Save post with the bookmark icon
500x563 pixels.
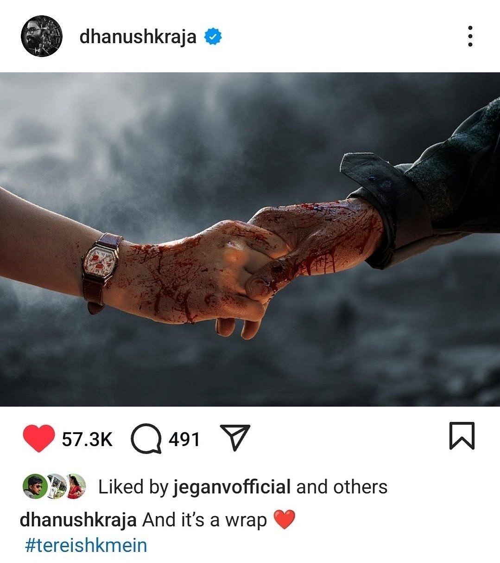click(x=462, y=435)
